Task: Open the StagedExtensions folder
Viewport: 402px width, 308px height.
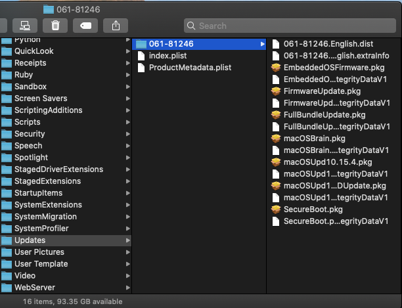Action: point(66,181)
